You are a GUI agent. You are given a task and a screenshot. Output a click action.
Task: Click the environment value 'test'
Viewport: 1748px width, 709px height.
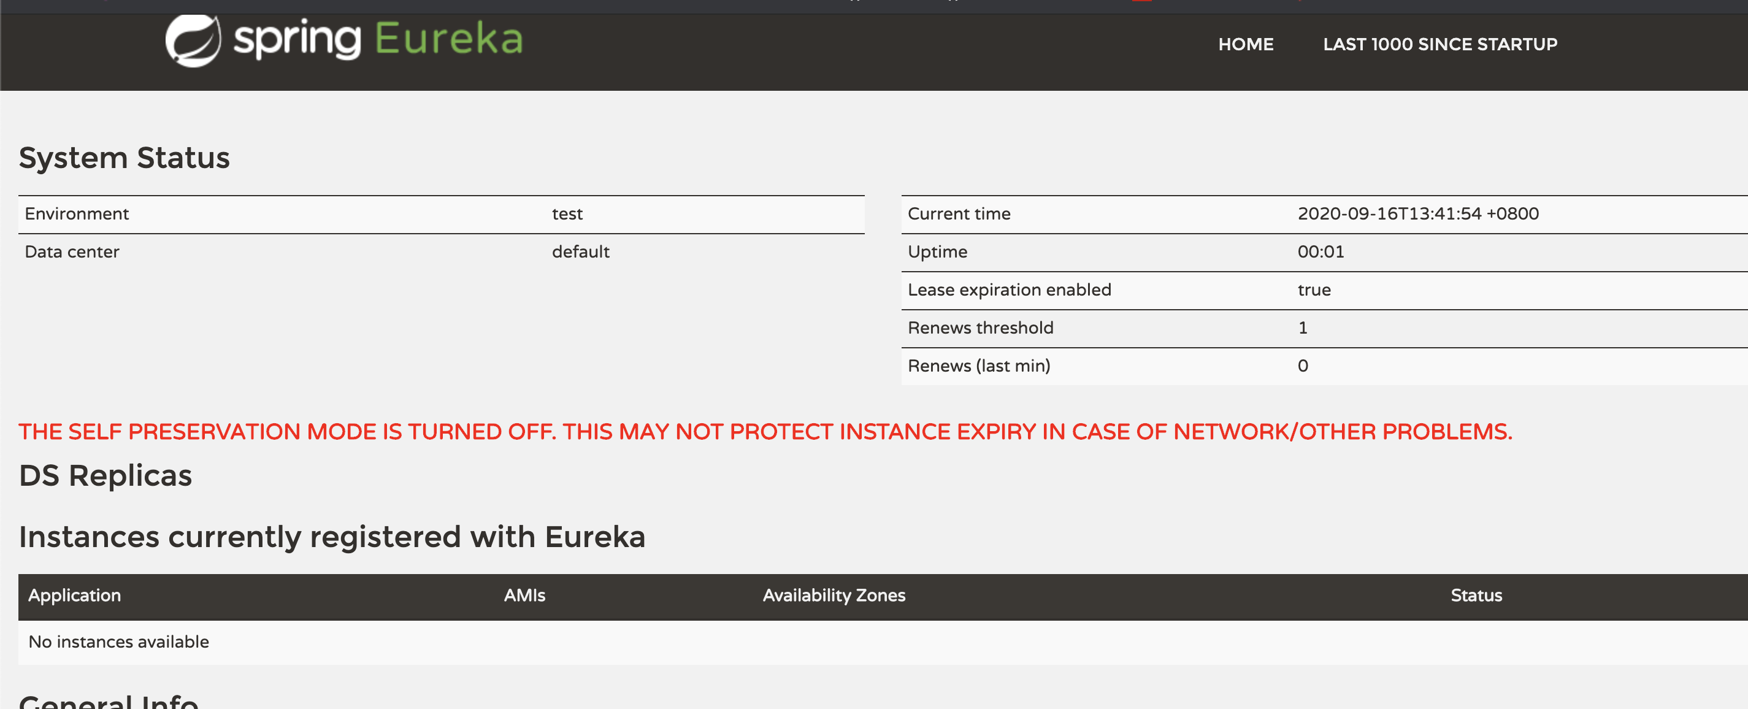coord(567,213)
